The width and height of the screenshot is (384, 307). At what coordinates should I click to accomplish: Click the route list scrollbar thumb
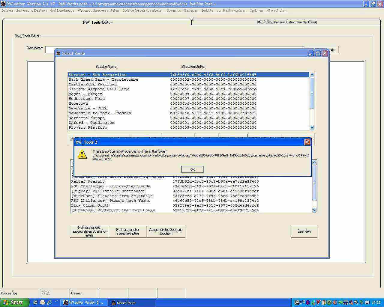coord(312,93)
